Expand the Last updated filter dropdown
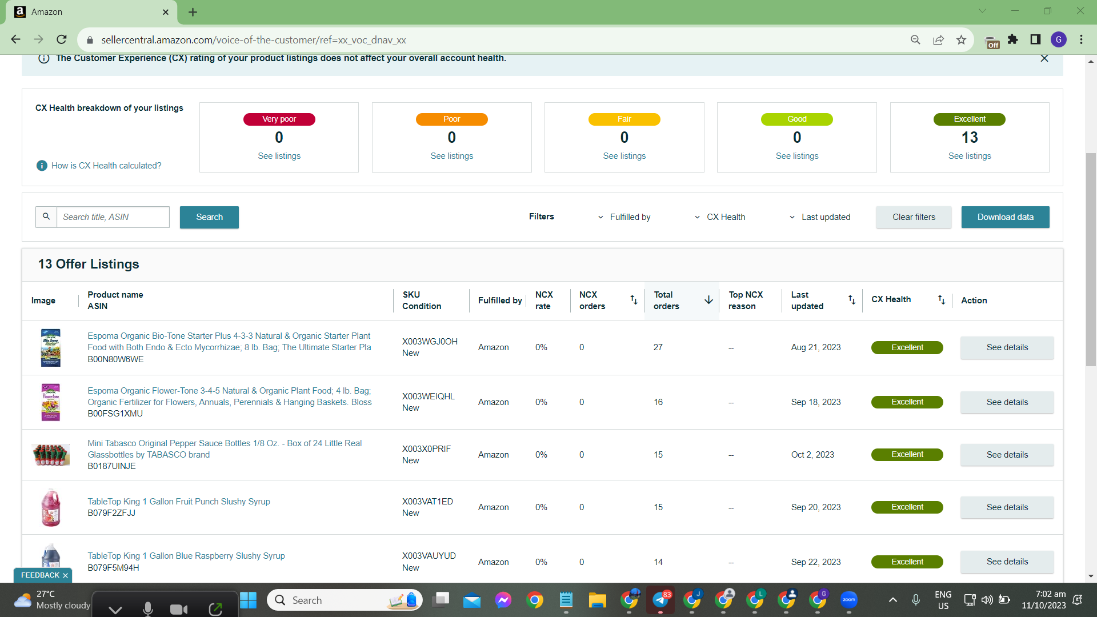 tap(820, 217)
